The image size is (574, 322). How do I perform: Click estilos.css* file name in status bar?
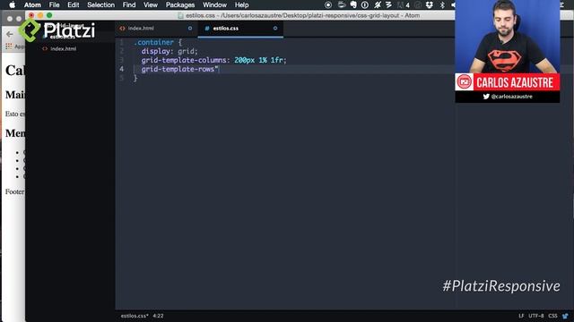tap(135, 316)
